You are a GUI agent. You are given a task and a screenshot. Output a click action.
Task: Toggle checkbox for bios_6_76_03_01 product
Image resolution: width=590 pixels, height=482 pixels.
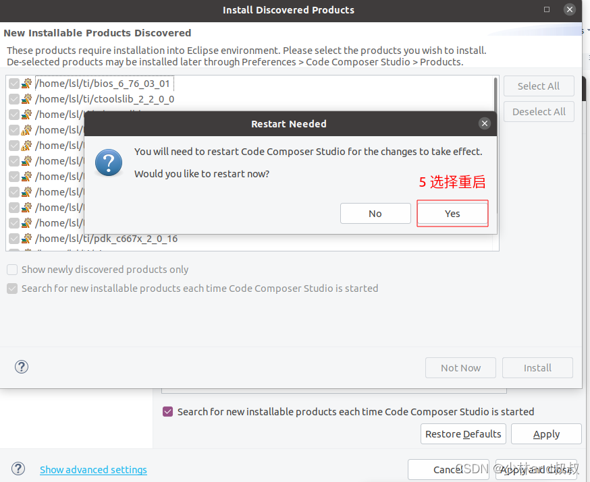(x=14, y=84)
